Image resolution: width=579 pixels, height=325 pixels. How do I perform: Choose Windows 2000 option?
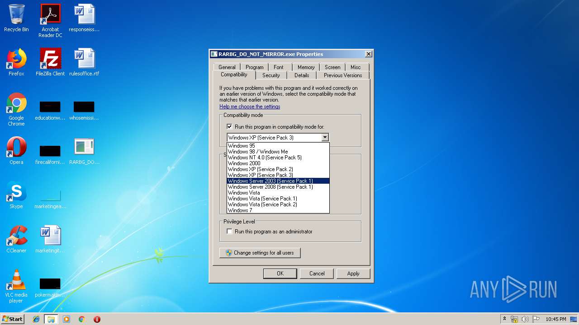pos(278,163)
